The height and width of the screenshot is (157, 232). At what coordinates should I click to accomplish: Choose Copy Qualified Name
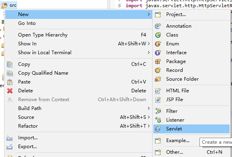point(79,73)
